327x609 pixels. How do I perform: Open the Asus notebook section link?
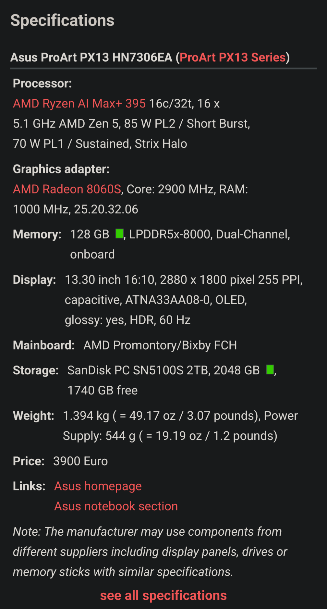coord(116,506)
